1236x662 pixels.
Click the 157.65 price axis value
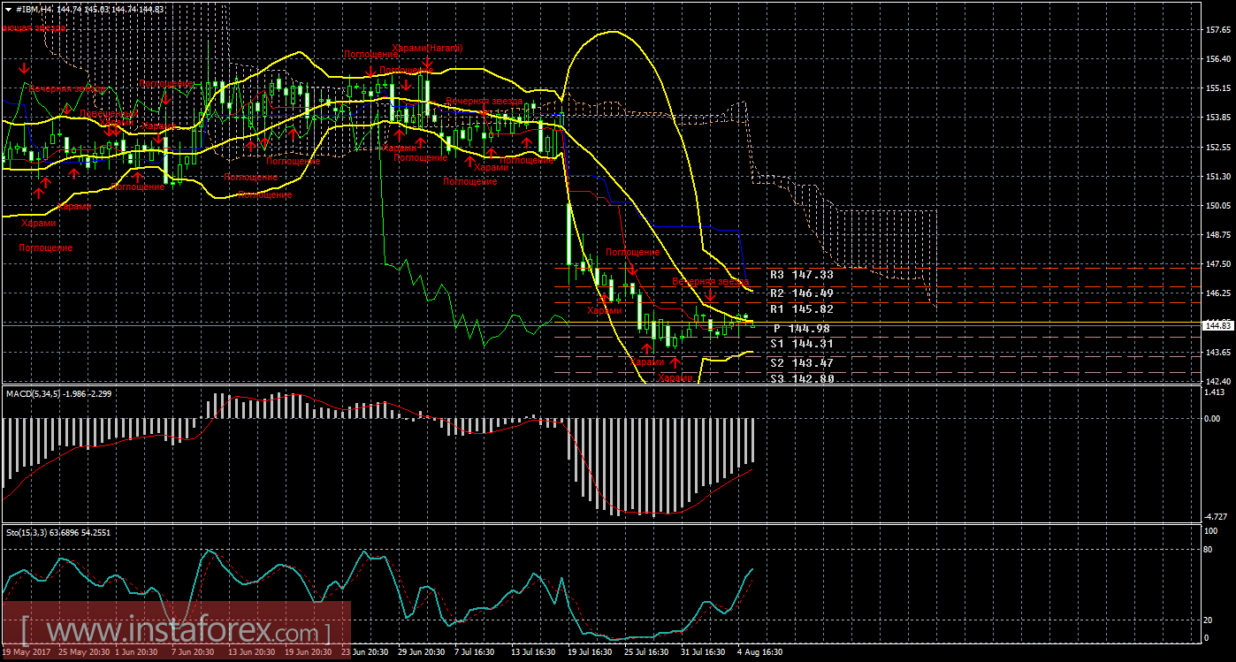point(1217,30)
